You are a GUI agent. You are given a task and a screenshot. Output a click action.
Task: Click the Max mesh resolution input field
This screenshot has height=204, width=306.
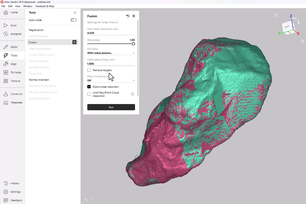point(111,33)
